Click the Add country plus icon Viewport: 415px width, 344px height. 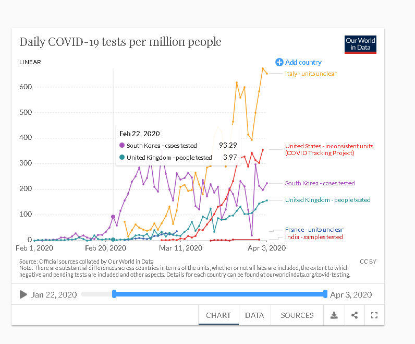279,62
